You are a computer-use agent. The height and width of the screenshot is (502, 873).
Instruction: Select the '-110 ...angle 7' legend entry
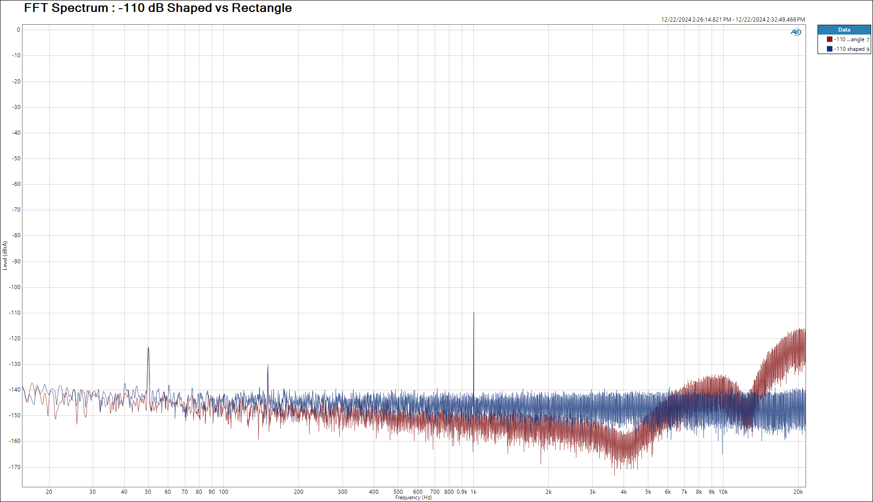851,39
